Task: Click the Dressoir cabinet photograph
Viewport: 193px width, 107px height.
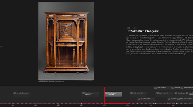Action: 66,41
